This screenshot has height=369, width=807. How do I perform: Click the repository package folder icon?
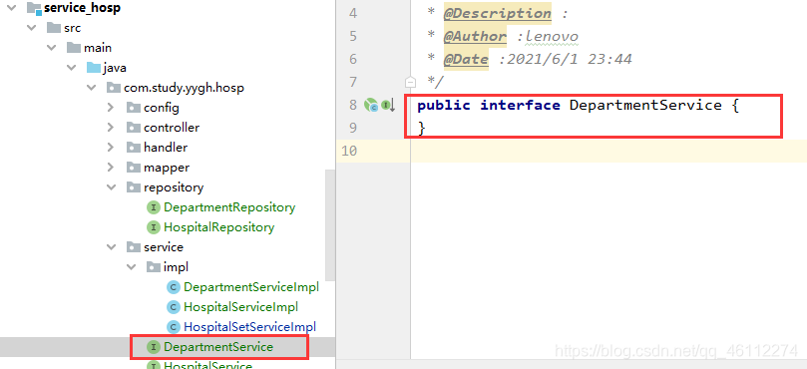(134, 187)
